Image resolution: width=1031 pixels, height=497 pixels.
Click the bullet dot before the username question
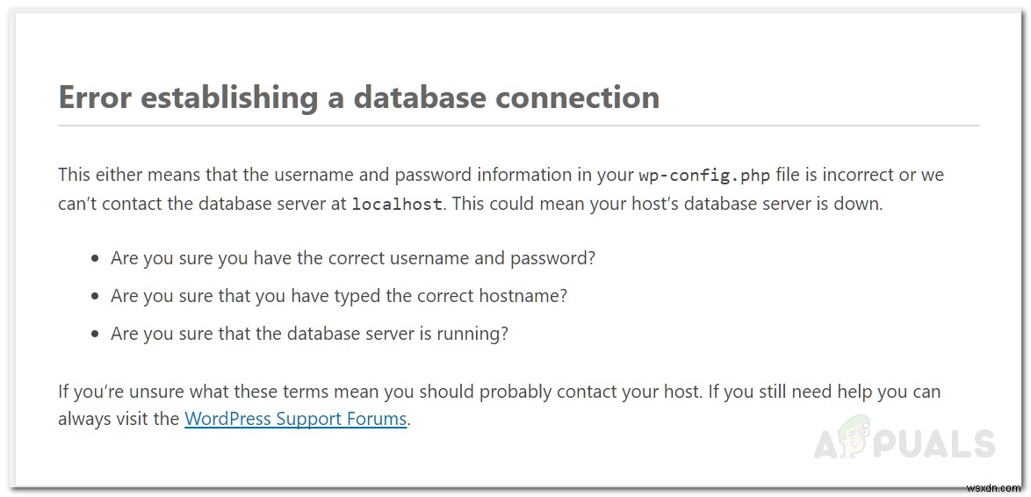[x=95, y=259]
